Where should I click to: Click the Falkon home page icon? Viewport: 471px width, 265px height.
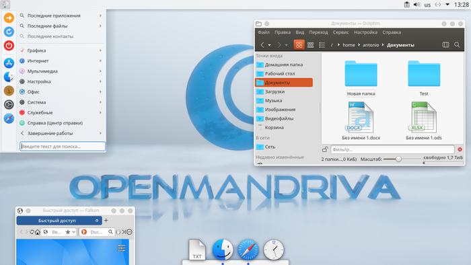[x=38, y=232]
